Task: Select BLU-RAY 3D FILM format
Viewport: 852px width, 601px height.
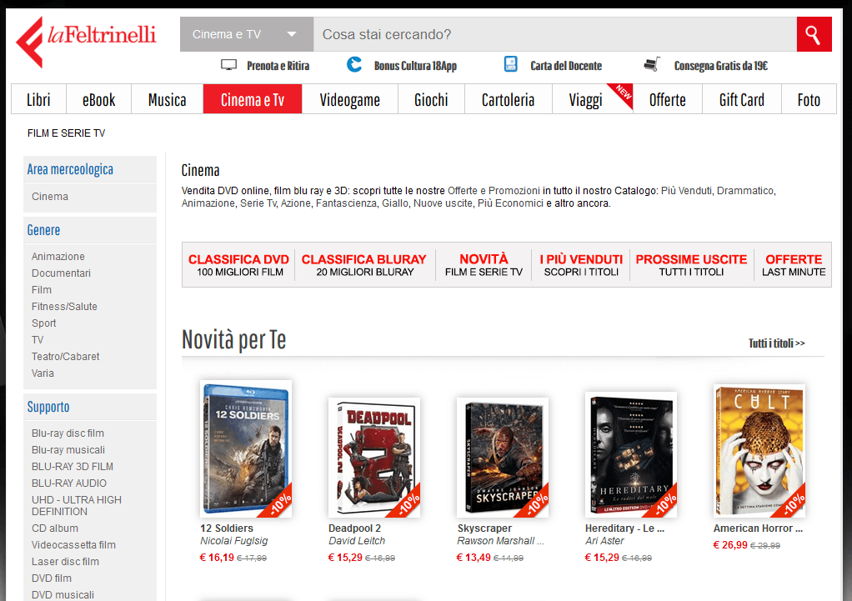Action: click(x=73, y=466)
